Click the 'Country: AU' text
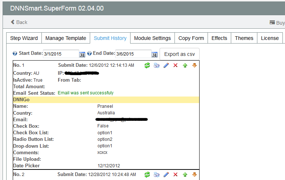Screen dimensions: 285x180 pos(26,73)
